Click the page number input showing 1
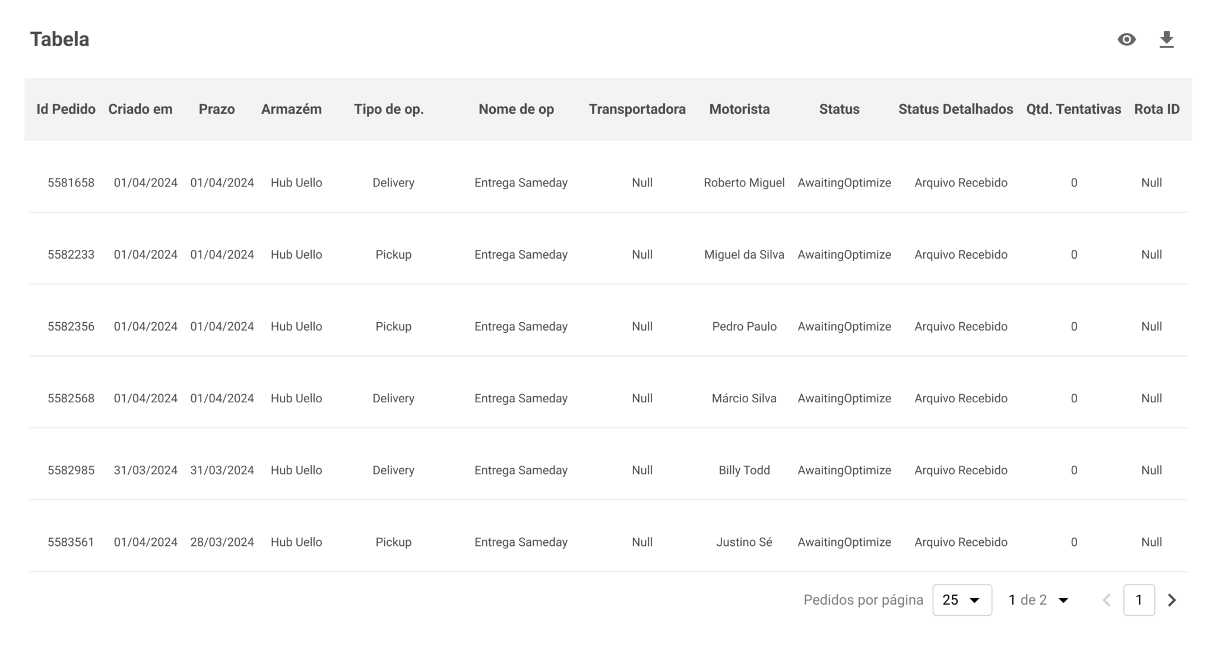The width and height of the screenshot is (1216, 664). pos(1139,600)
